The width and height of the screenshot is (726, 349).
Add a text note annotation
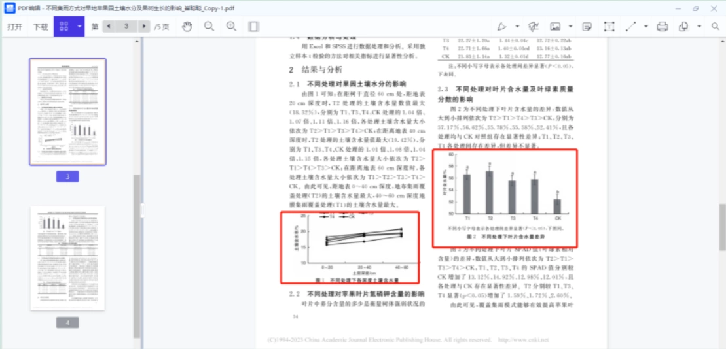pyautogui.click(x=587, y=27)
